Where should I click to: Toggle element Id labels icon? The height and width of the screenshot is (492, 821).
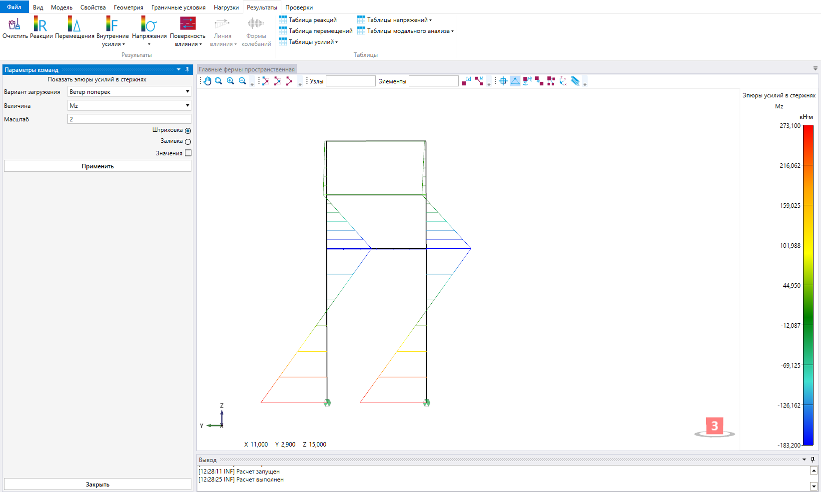pos(479,81)
